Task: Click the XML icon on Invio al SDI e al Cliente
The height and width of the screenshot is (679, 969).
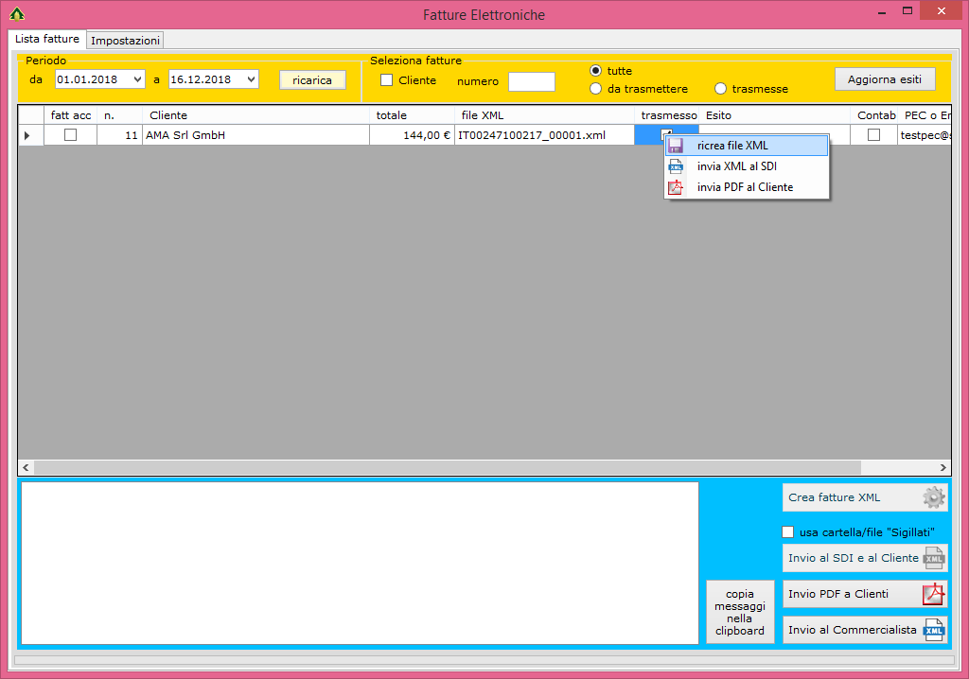Action: point(933,558)
